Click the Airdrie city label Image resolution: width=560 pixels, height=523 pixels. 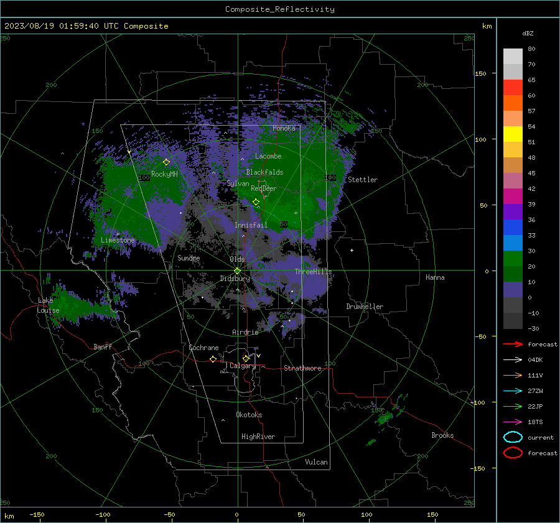point(245,332)
